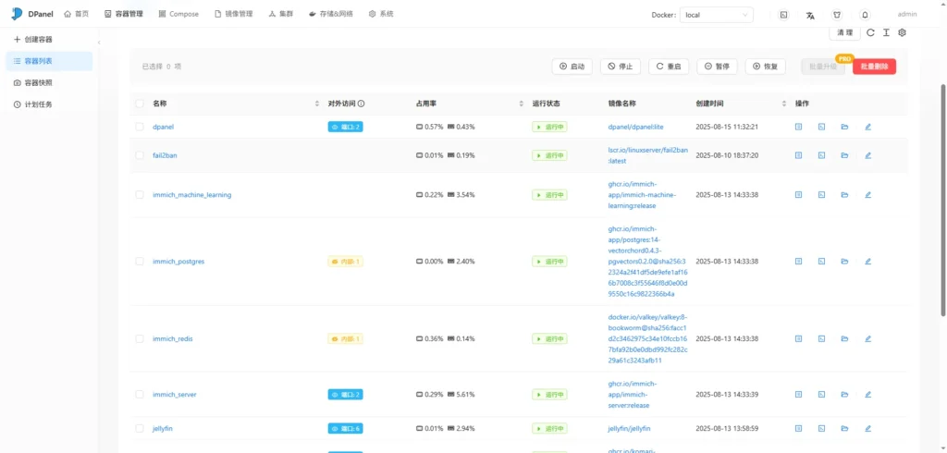Open file folder icon for immich_redis

[x=845, y=339]
